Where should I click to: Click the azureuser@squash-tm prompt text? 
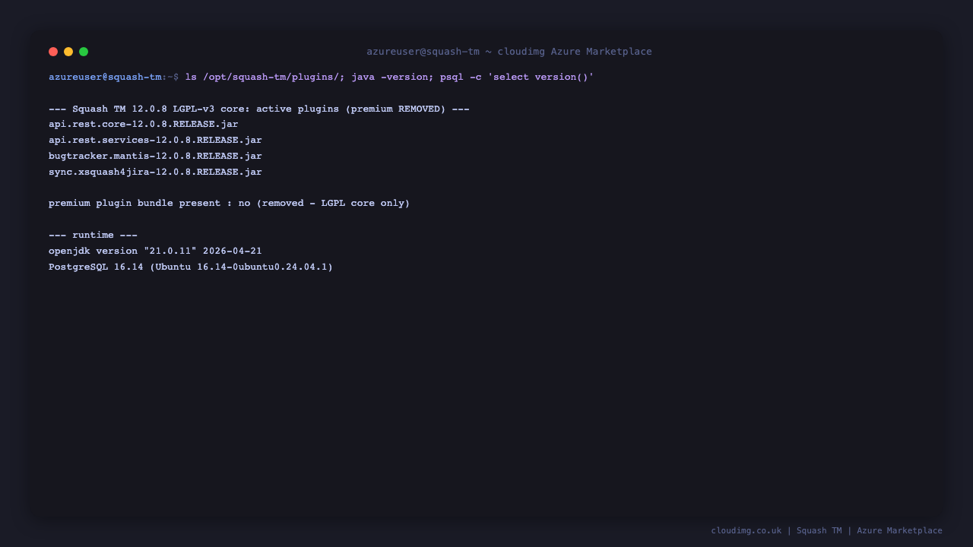(x=105, y=77)
